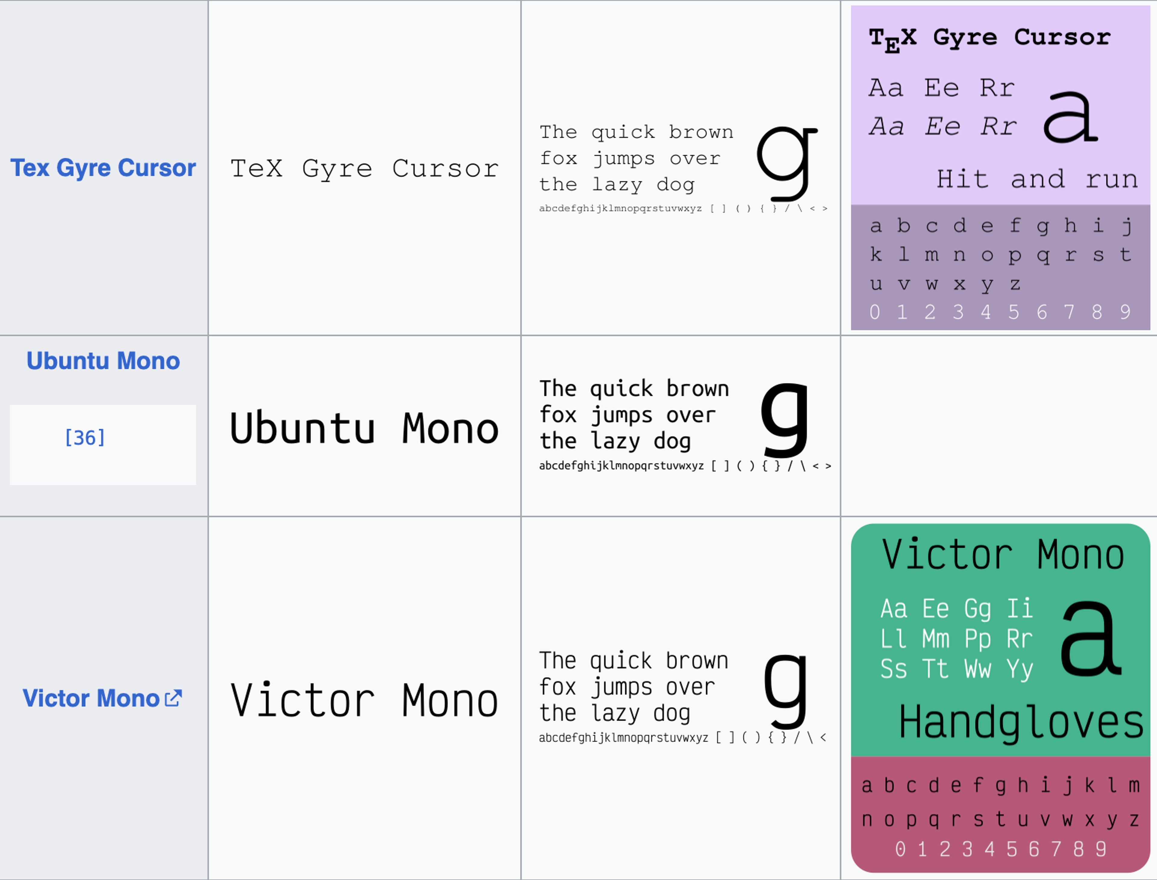This screenshot has height=880, width=1157.
Task: Click the empty specimen cell in the Ubuntu Mono row
Action: click(999, 426)
